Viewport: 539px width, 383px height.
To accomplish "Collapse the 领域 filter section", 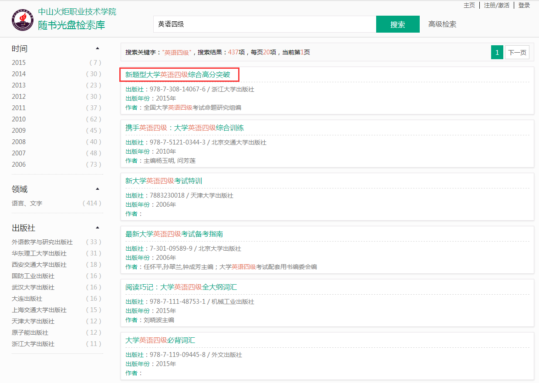I will click(x=98, y=189).
